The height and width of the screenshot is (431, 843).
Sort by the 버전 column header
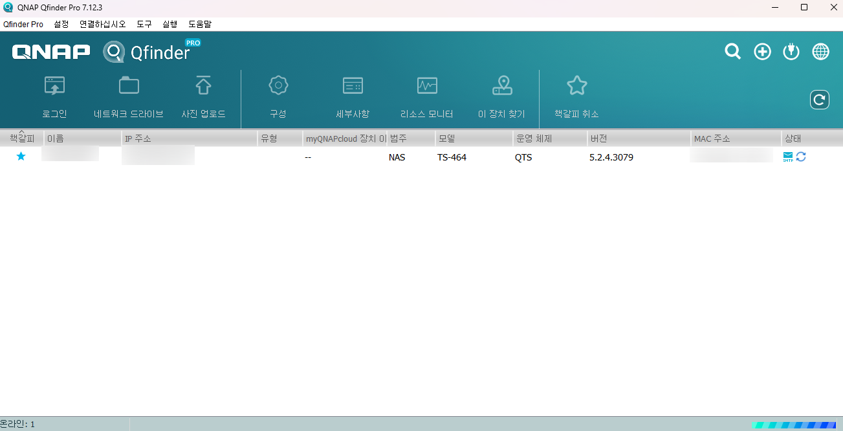[x=639, y=138]
